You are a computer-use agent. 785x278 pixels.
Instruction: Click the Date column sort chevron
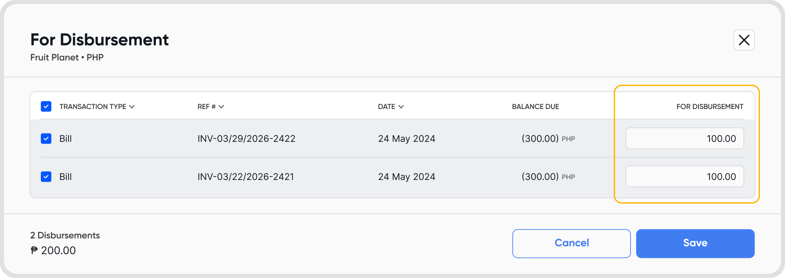[401, 107]
